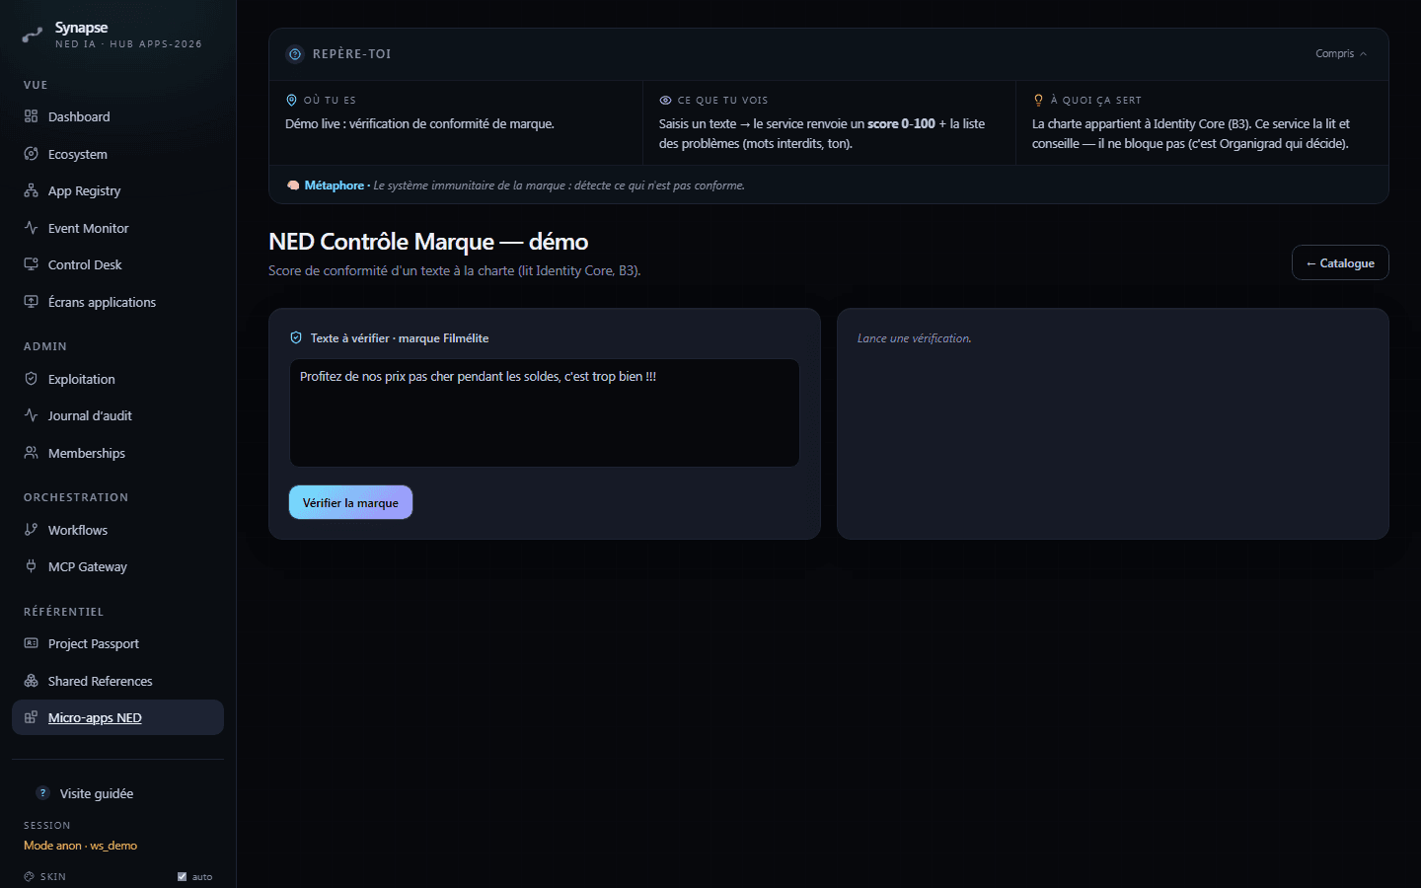Open Dashboard from the sidebar
Image resolution: width=1421 pixels, height=888 pixels.
click(117, 116)
